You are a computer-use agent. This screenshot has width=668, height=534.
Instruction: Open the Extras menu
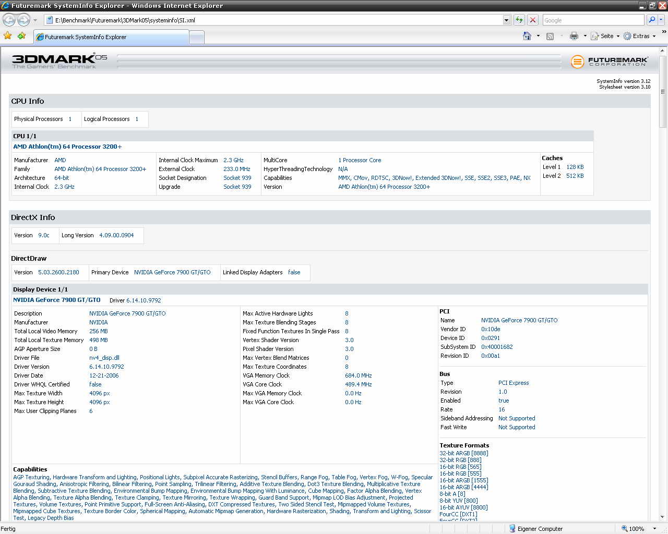(639, 36)
